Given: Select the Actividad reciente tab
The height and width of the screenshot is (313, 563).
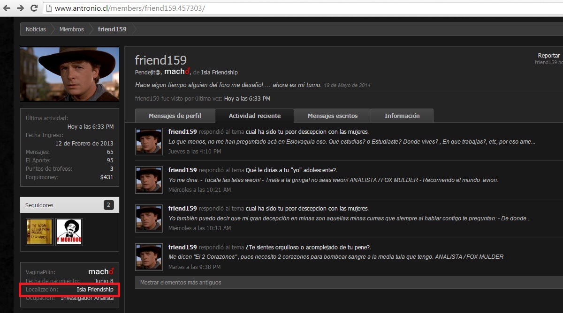Looking at the screenshot, I should 255,116.
